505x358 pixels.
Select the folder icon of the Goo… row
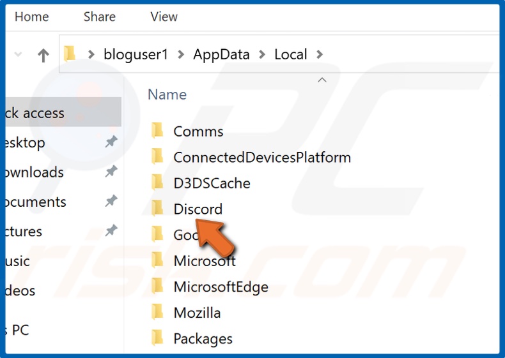point(157,234)
